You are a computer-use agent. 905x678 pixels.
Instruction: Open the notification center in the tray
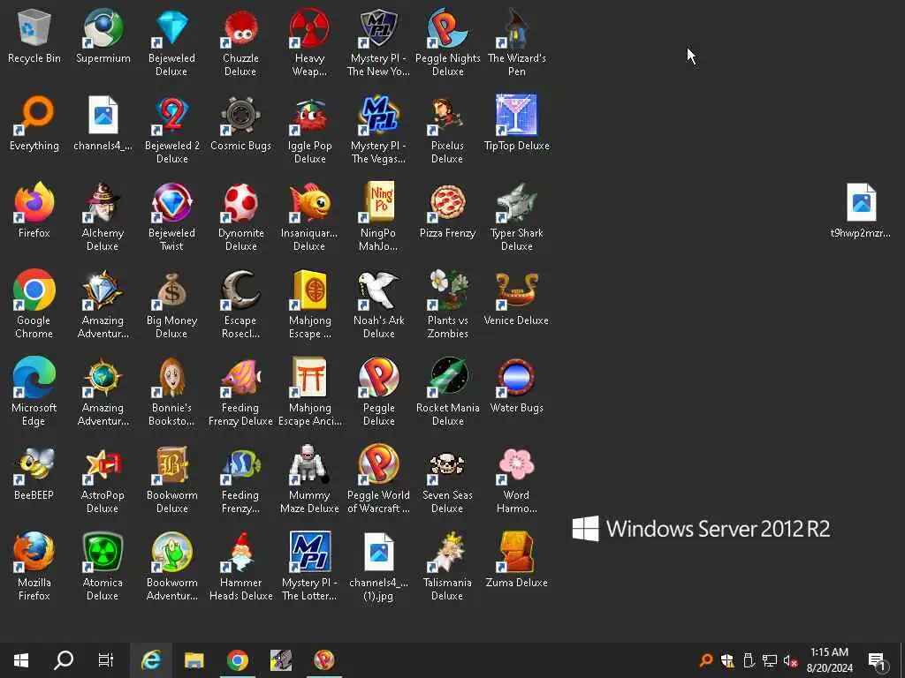click(x=878, y=660)
